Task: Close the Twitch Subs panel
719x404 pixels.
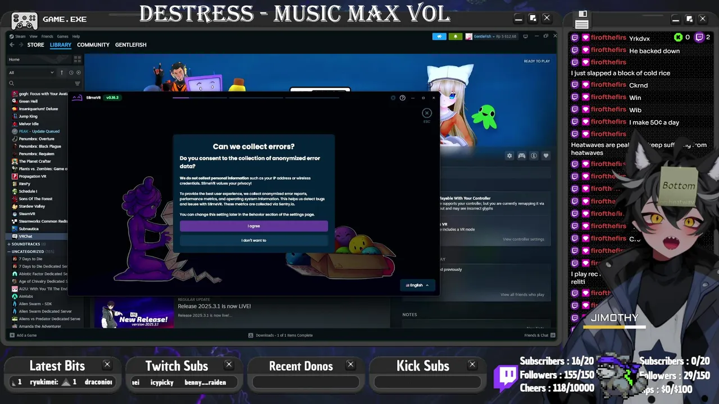Action: tap(229, 365)
